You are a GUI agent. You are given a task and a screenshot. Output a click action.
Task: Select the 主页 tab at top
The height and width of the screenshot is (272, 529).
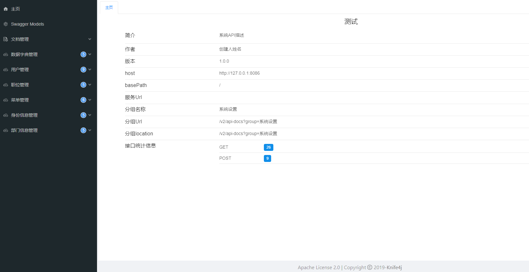pos(109,8)
